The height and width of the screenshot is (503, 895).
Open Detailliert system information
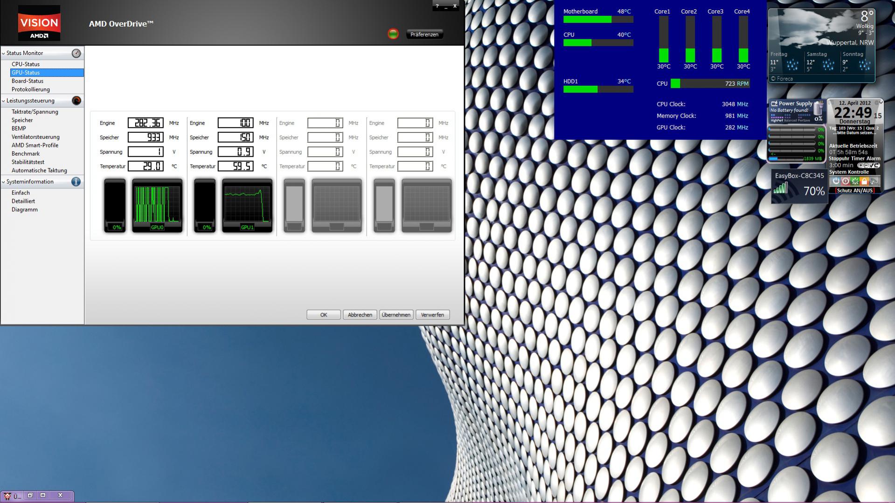(23, 201)
